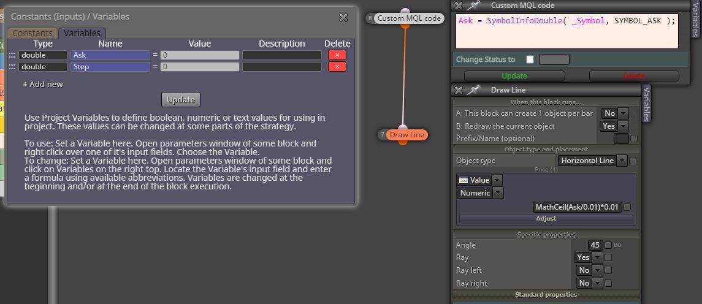Click the Ask row type field 'double'

click(43, 55)
